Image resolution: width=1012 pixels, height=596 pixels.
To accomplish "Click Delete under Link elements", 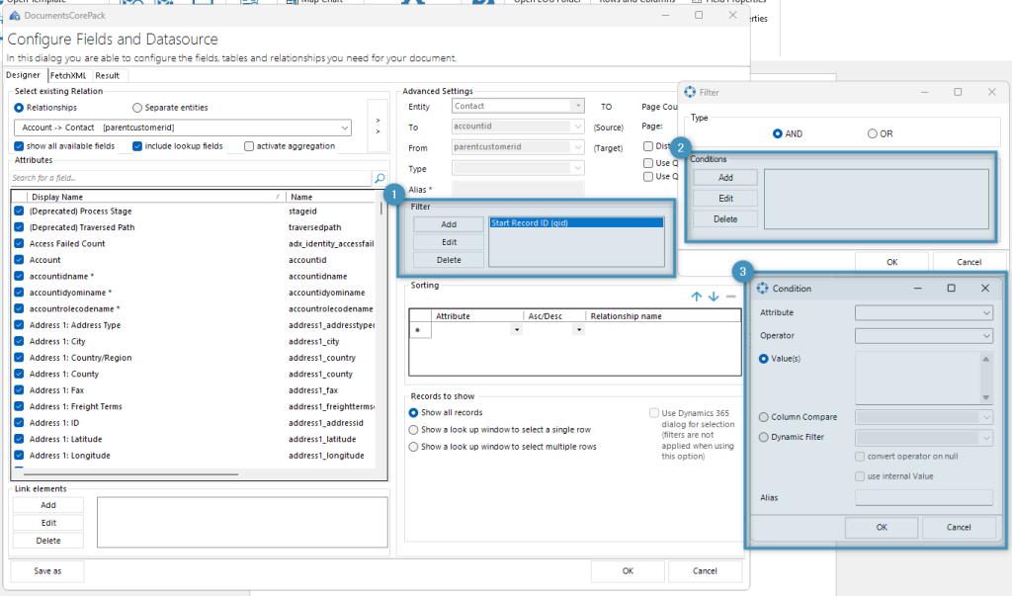I will pos(48,541).
